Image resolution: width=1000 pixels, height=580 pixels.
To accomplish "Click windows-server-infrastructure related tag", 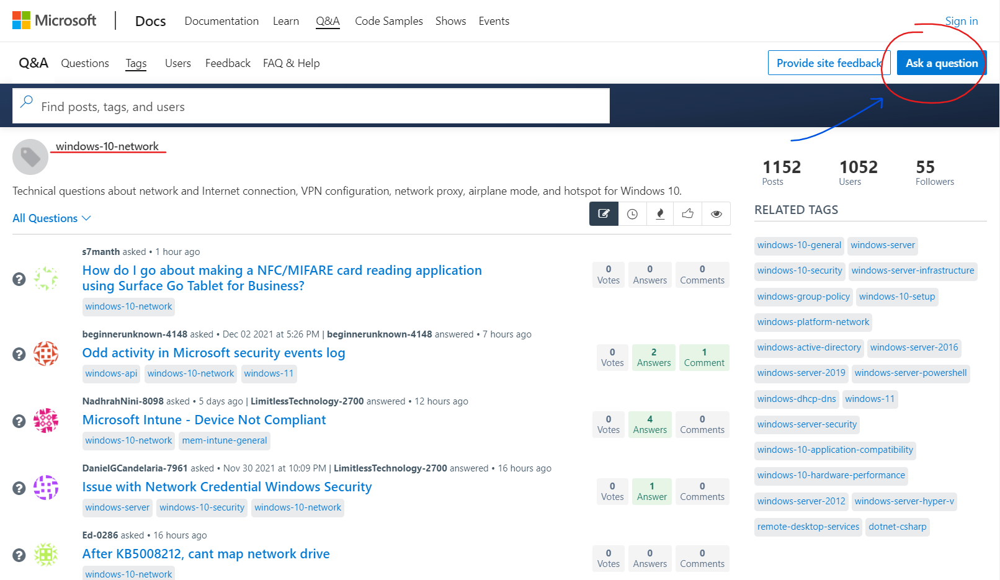I will click(913, 270).
